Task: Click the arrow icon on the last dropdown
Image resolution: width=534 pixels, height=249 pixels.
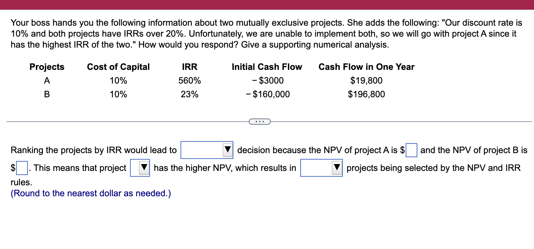Action: tap(337, 168)
